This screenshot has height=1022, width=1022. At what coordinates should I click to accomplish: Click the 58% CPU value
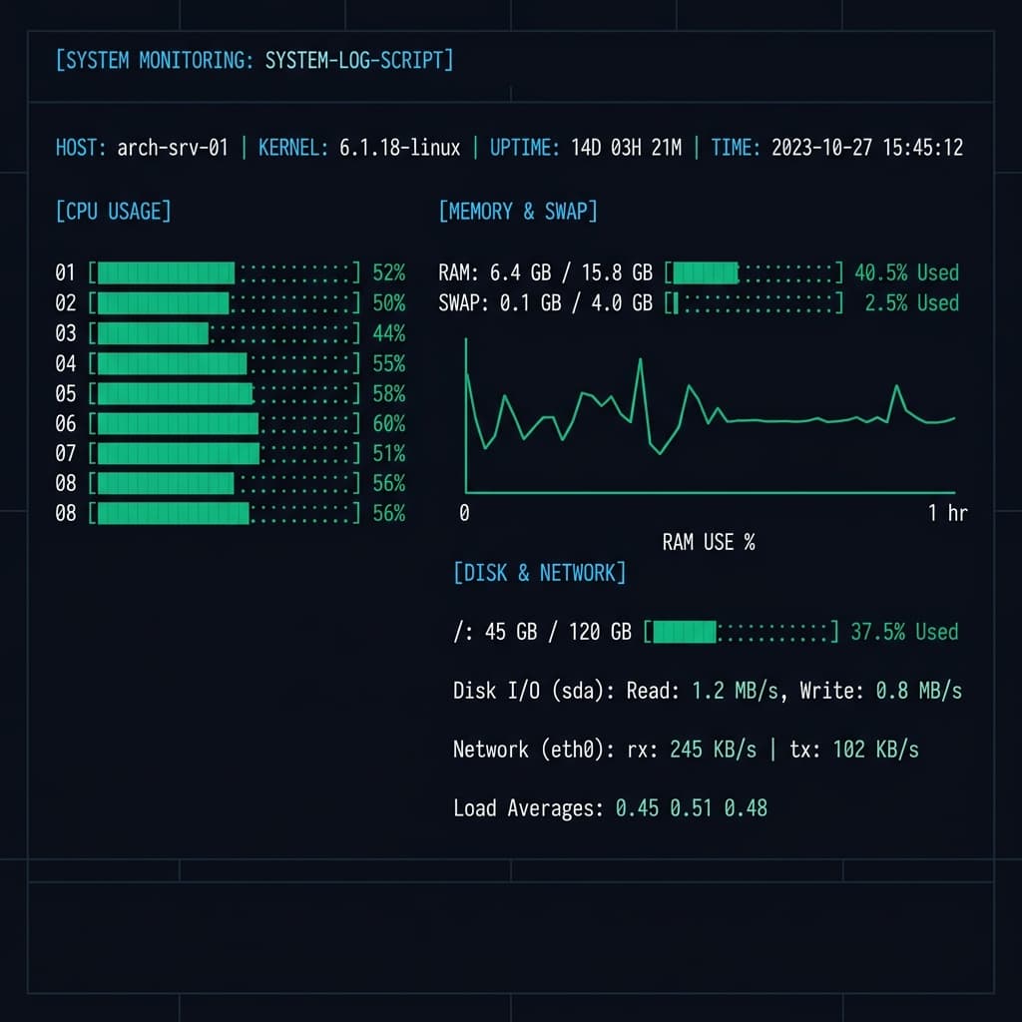(389, 393)
